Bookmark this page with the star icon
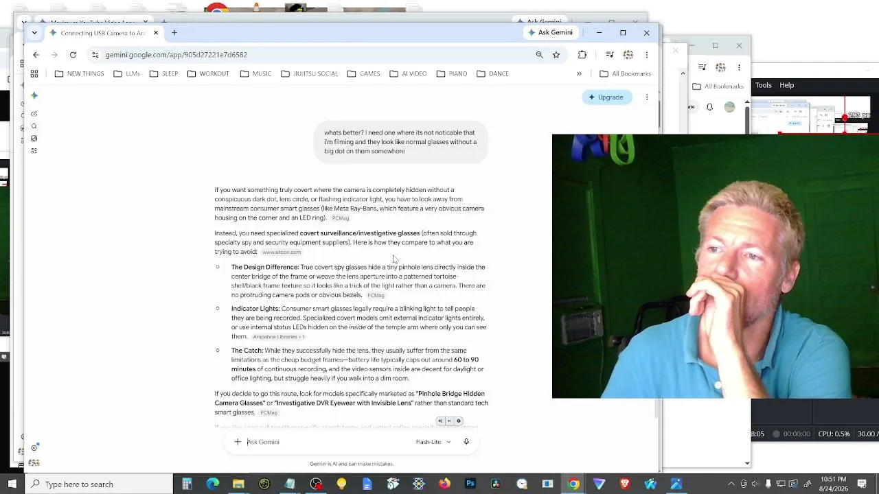This screenshot has width=879, height=494. point(556,55)
